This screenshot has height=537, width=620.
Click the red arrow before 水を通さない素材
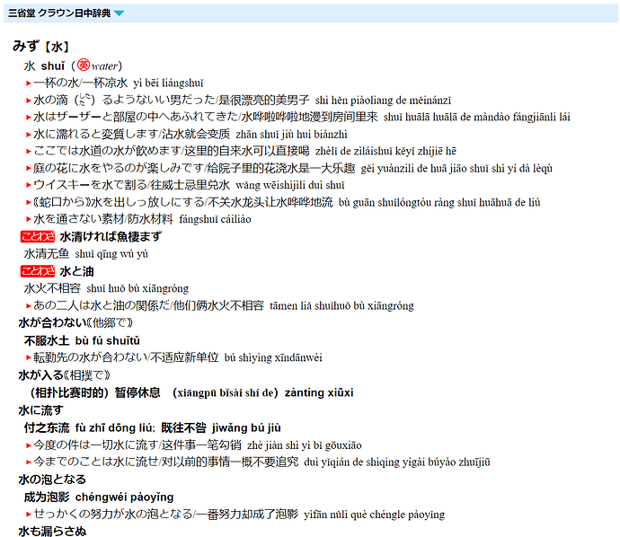(29, 219)
